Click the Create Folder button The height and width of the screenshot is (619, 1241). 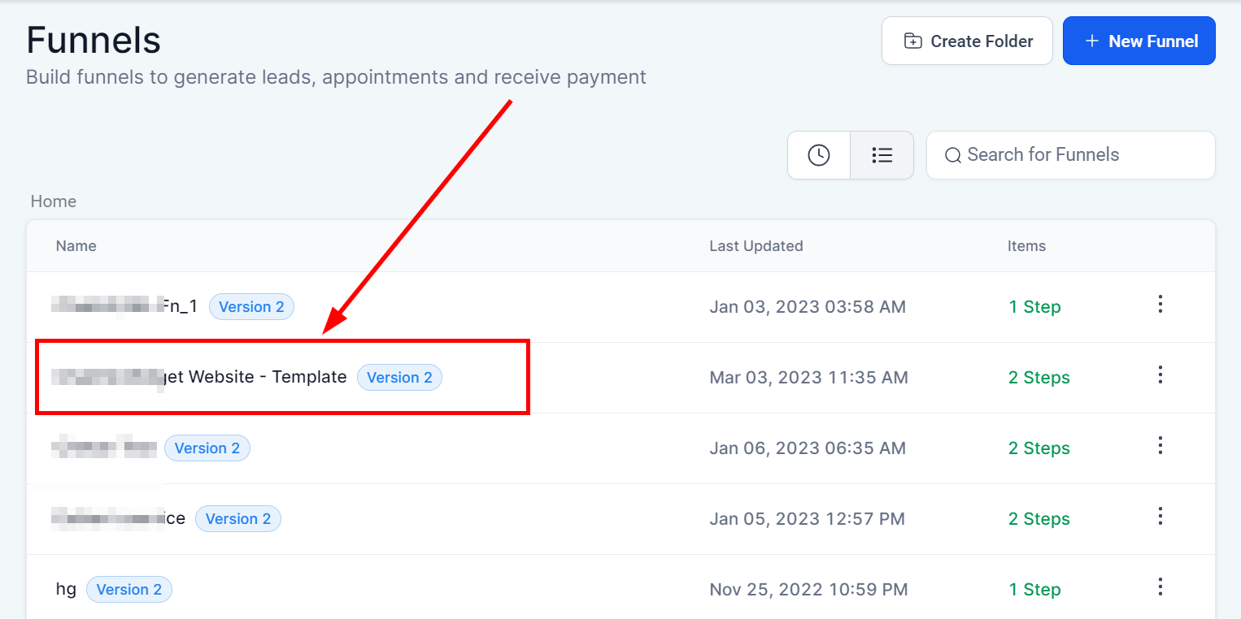pos(967,41)
